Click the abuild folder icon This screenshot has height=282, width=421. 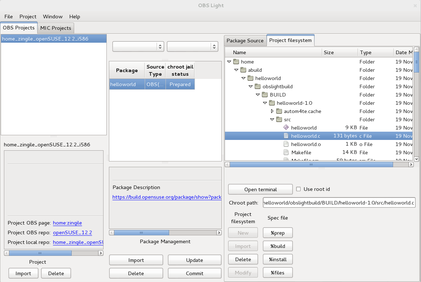pyautogui.click(x=243, y=70)
